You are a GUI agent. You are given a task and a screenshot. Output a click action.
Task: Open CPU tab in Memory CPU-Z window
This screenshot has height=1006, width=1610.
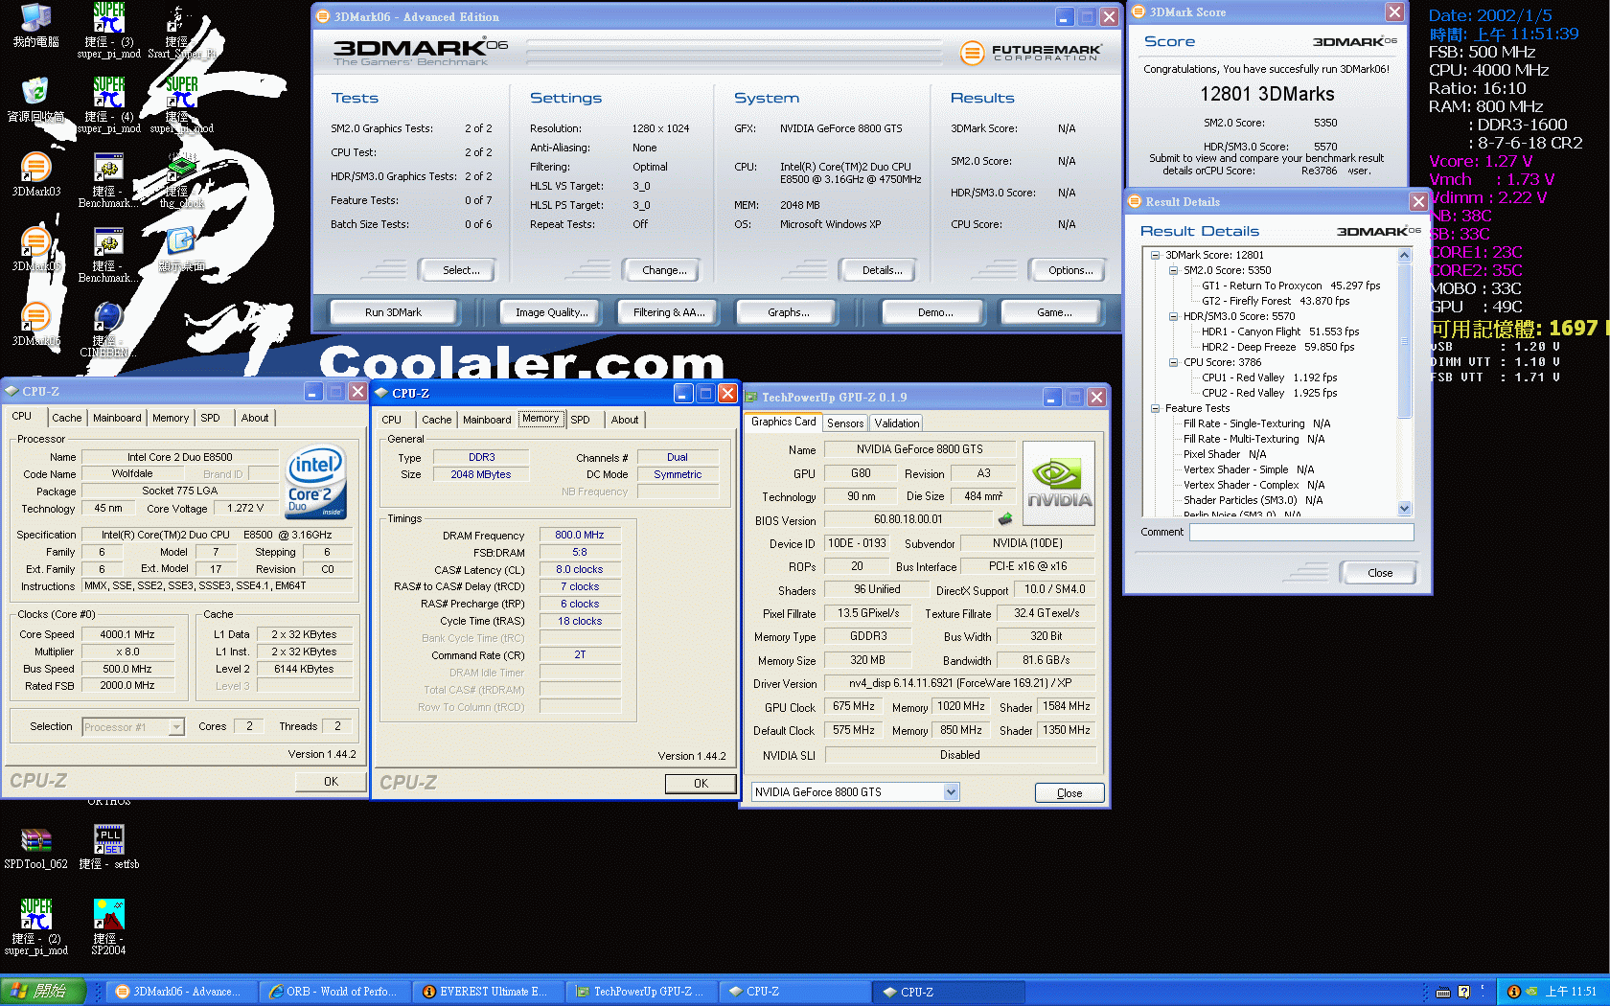392,420
